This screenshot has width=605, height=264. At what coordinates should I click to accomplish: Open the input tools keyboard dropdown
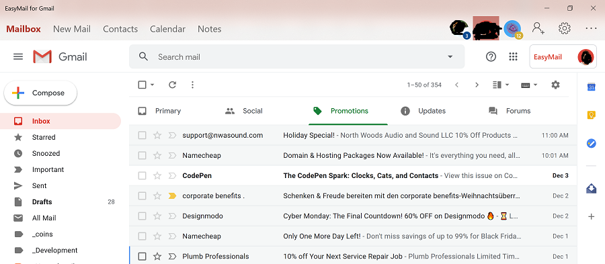529,85
